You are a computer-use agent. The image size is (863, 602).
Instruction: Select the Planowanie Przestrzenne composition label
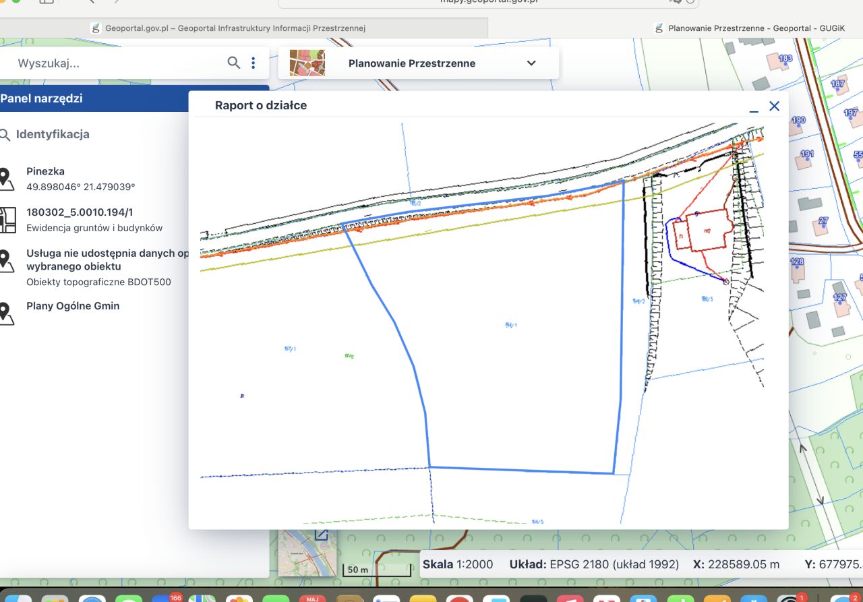pos(412,63)
